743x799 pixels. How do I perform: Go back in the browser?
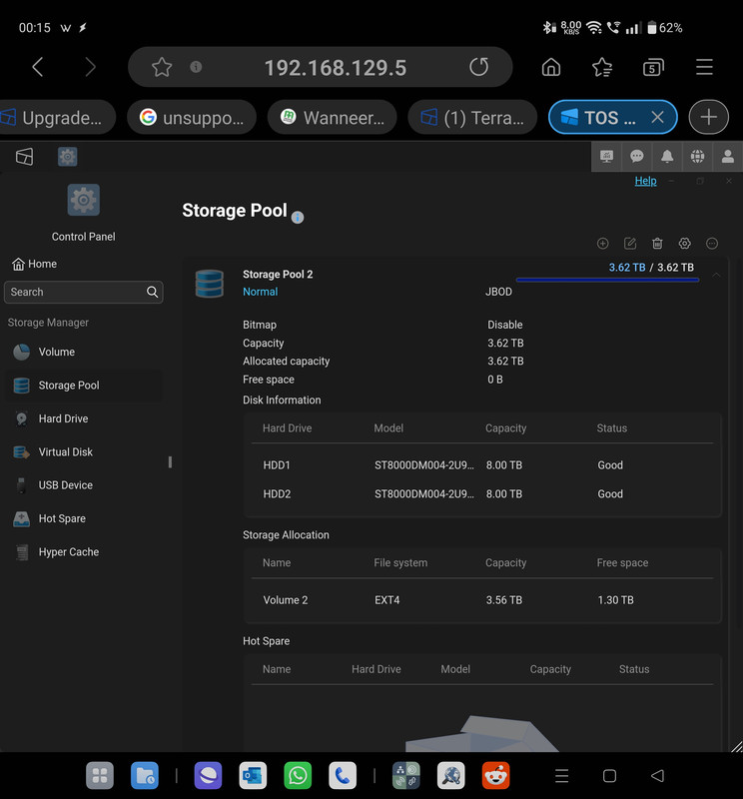[x=37, y=67]
